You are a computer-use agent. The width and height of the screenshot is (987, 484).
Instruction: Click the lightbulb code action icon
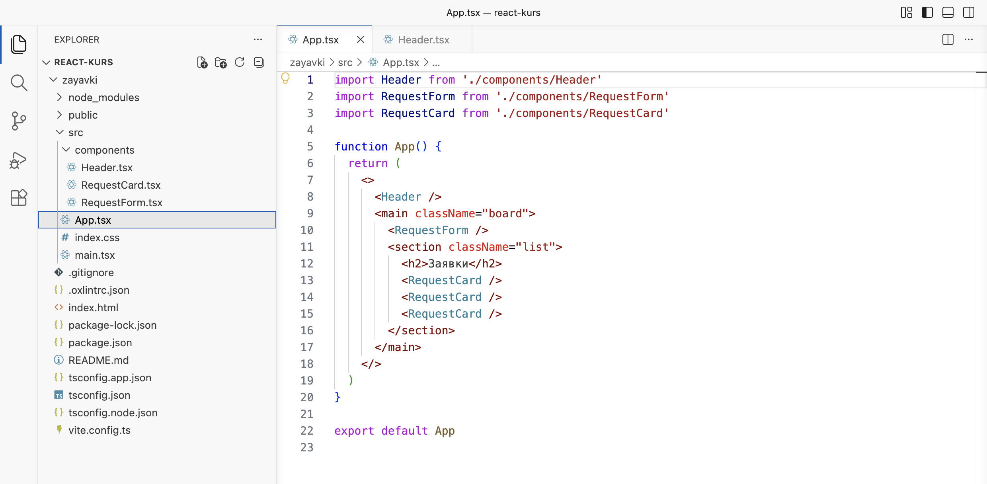coord(285,78)
